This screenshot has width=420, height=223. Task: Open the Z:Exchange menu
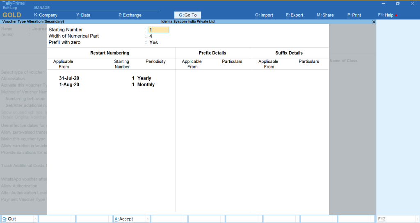click(130, 15)
